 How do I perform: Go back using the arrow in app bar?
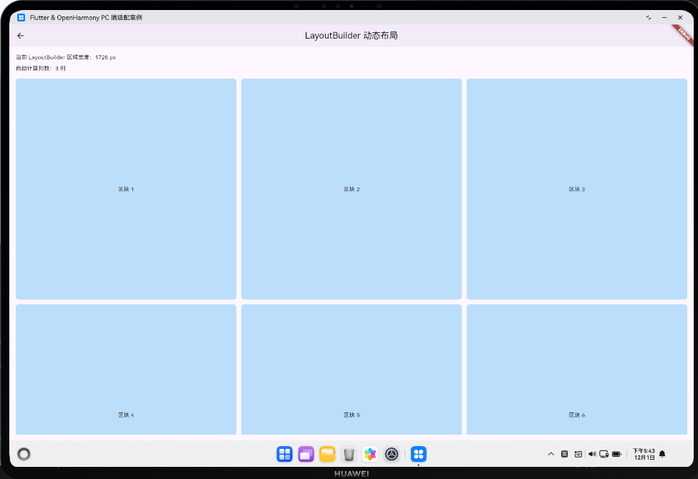pyautogui.click(x=21, y=36)
